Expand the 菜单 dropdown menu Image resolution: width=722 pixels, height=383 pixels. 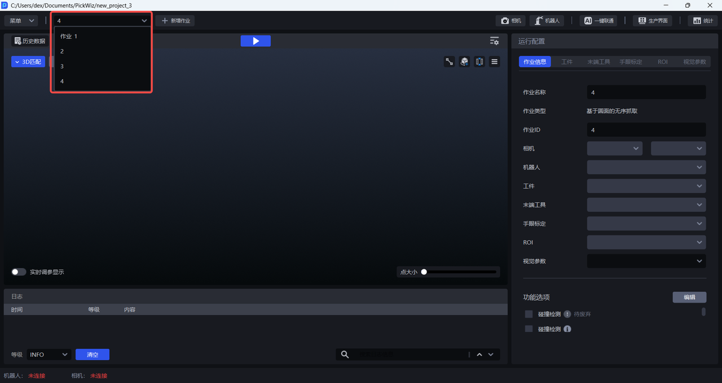(x=21, y=21)
